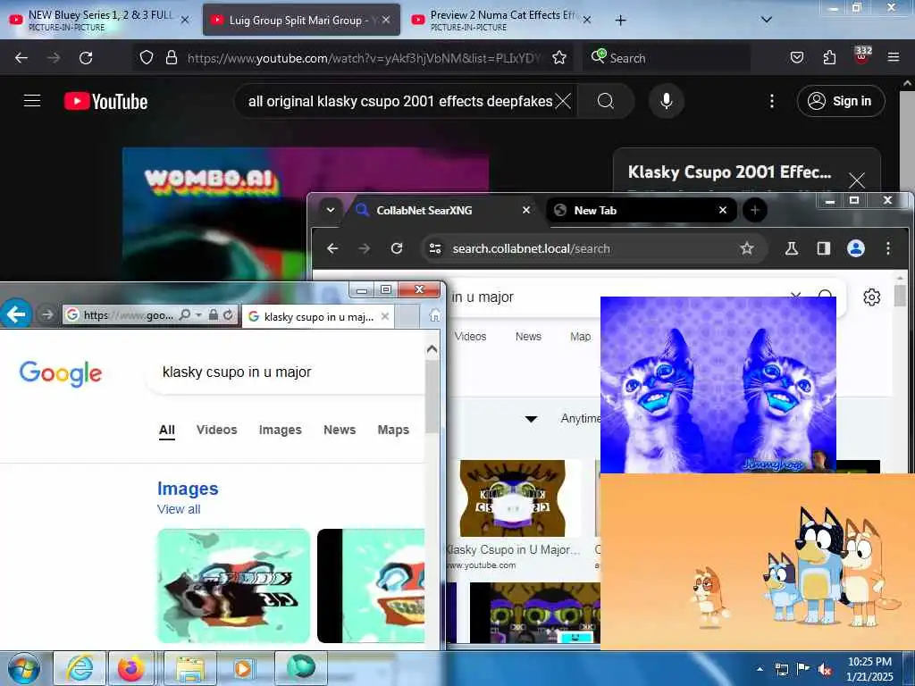Open Firefox Pocket save icon
Viewport: 915px width, 686px height.
[x=796, y=57]
